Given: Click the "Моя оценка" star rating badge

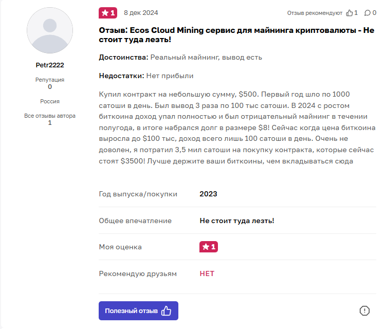Looking at the screenshot, I should tap(208, 247).
